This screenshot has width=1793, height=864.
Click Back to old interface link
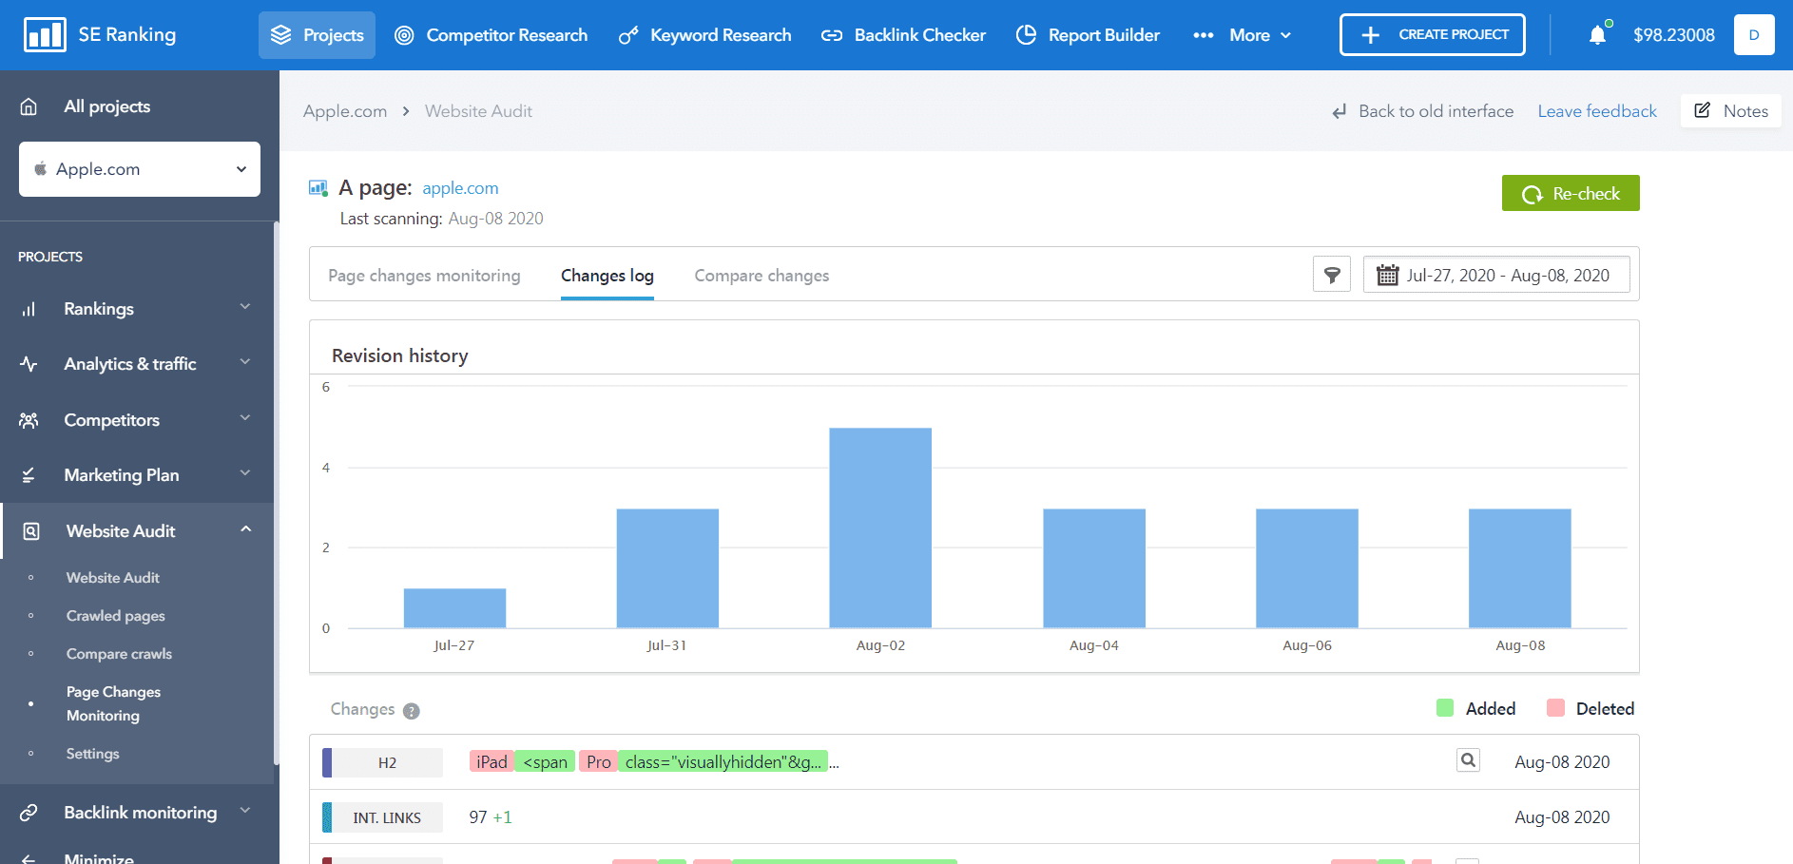click(1436, 111)
